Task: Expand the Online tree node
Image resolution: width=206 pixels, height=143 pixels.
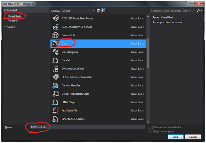Action: click(x=5, y=27)
